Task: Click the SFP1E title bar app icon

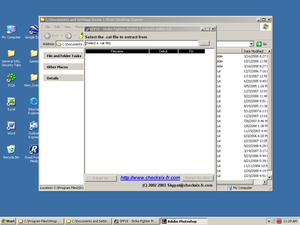Action: [87, 29]
